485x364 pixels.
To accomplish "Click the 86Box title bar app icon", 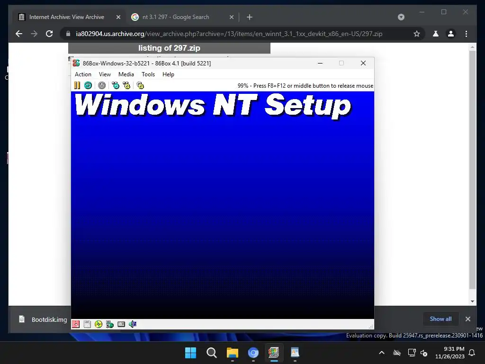I will click(x=76, y=63).
